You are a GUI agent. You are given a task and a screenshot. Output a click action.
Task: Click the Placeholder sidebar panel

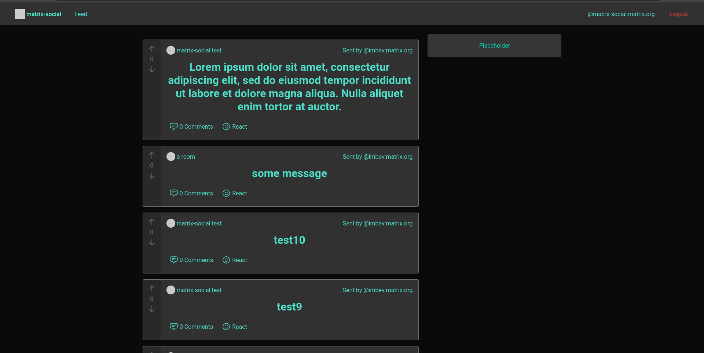(494, 45)
